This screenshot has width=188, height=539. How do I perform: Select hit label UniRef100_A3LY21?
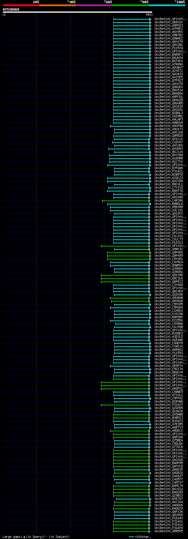169,210
